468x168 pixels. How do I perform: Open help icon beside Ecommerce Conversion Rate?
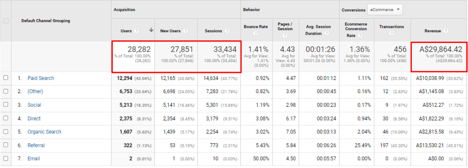[360, 36]
